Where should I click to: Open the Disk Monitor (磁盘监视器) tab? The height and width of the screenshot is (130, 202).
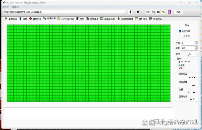(108, 19)
